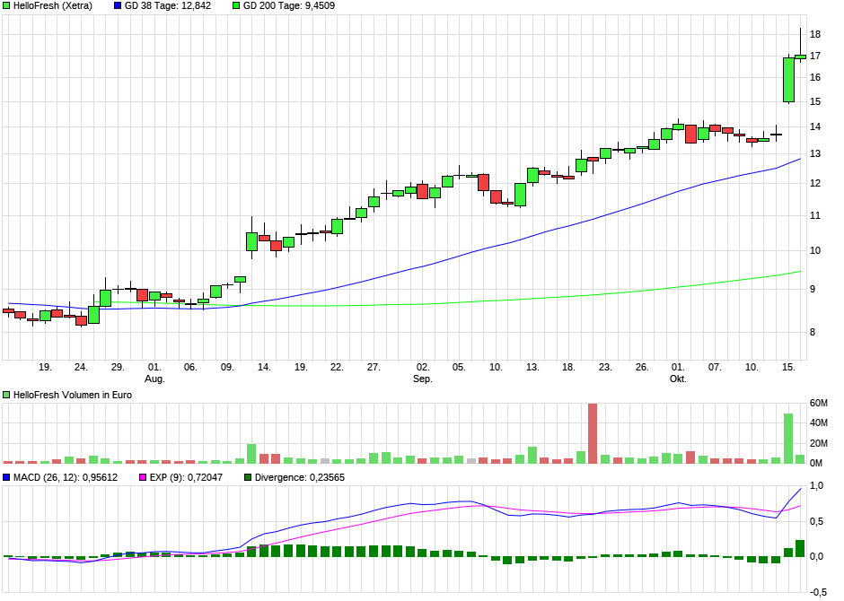Click the 'Aug.' month label on date axis
The width and height of the screenshot is (844, 601).
pos(154,379)
